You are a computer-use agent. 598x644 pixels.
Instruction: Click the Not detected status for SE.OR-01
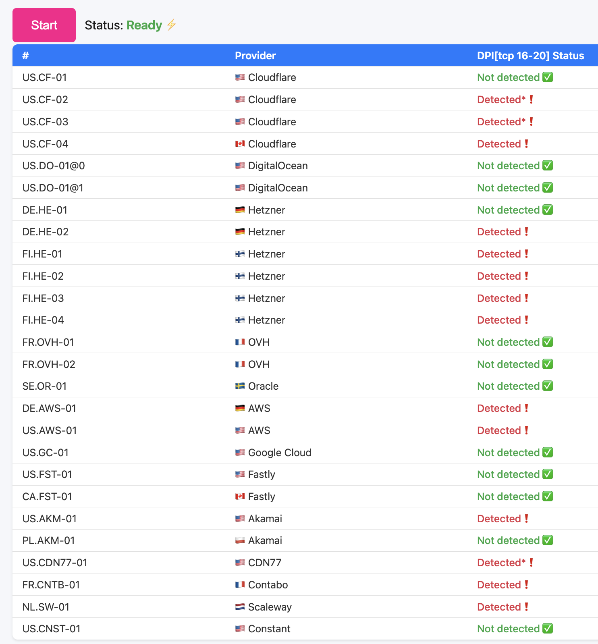508,386
